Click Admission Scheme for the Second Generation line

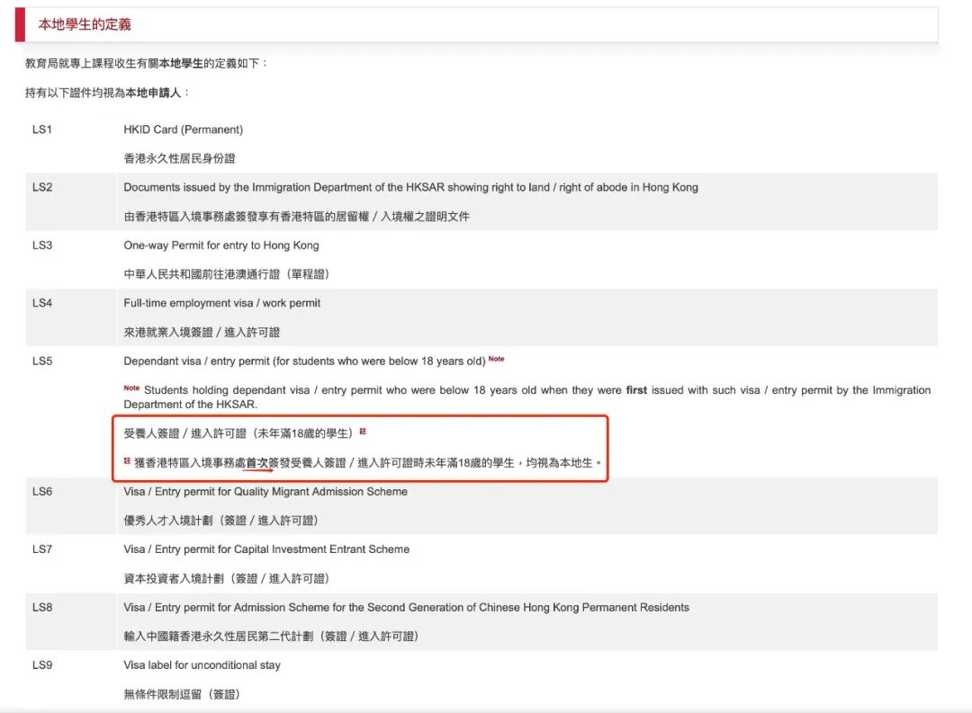pyautogui.click(x=406, y=607)
